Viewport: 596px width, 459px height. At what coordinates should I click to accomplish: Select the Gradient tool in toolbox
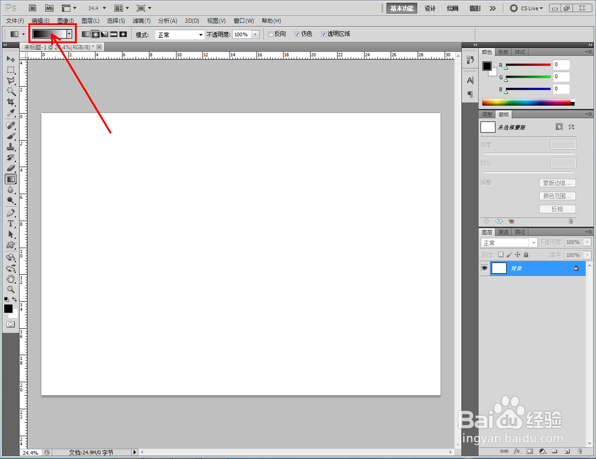(11, 179)
